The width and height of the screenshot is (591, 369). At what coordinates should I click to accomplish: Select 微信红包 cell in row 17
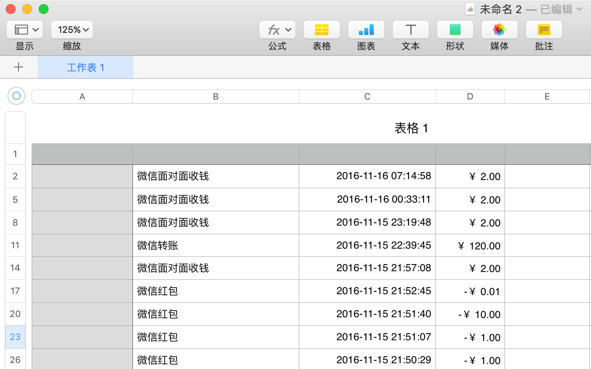(x=216, y=291)
